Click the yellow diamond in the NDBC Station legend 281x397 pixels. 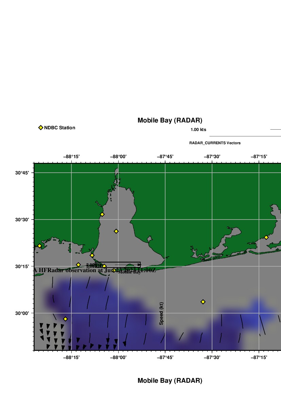tap(41, 128)
